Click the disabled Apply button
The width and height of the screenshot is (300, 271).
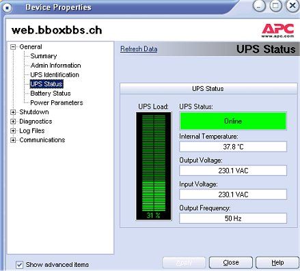[x=184, y=263]
